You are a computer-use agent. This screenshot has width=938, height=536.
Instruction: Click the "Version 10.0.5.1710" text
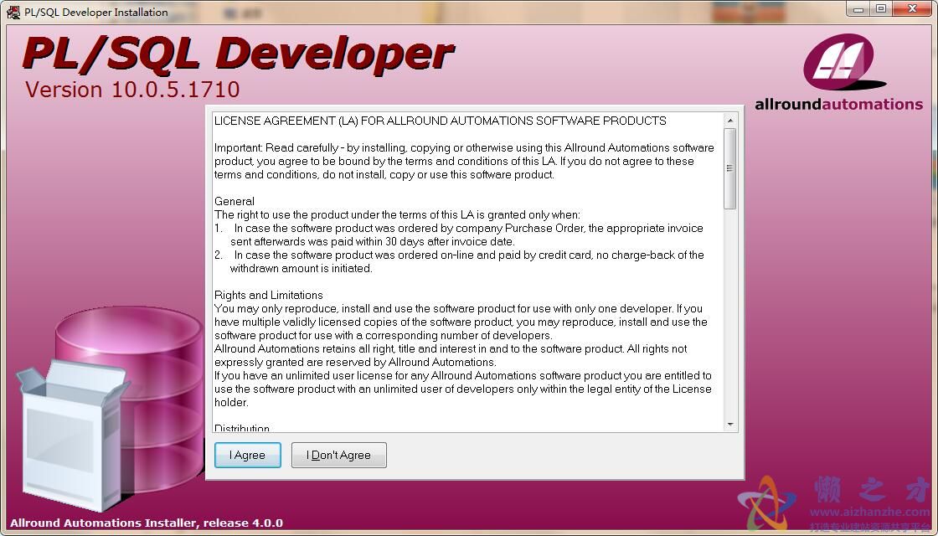(x=132, y=90)
